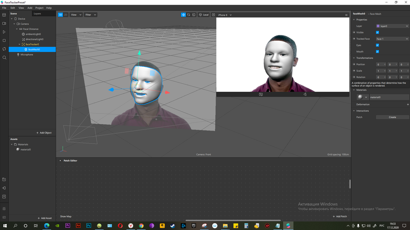The image size is (410, 230).
Task: Open the Help menu
Action: [x=49, y=8]
